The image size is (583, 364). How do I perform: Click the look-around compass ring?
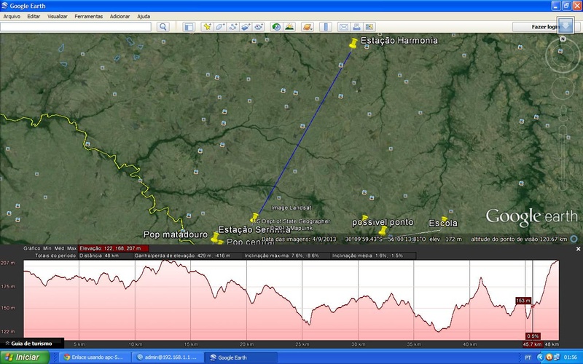click(x=563, y=56)
